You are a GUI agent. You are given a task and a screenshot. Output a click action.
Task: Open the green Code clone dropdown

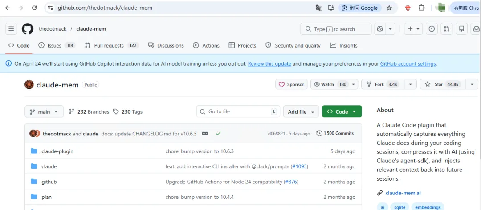point(342,111)
